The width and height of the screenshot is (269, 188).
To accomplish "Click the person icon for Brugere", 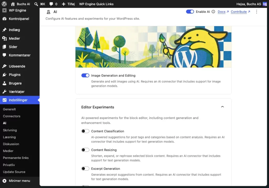I will point(4,83).
